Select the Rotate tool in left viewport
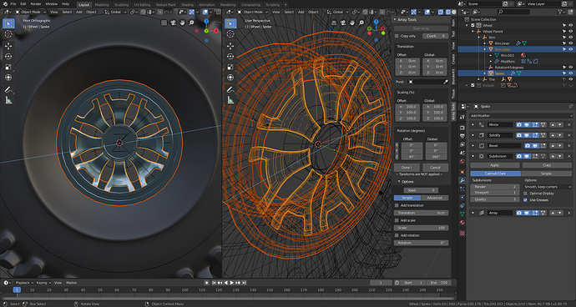Screen dimensions: 576x307 click(8, 56)
